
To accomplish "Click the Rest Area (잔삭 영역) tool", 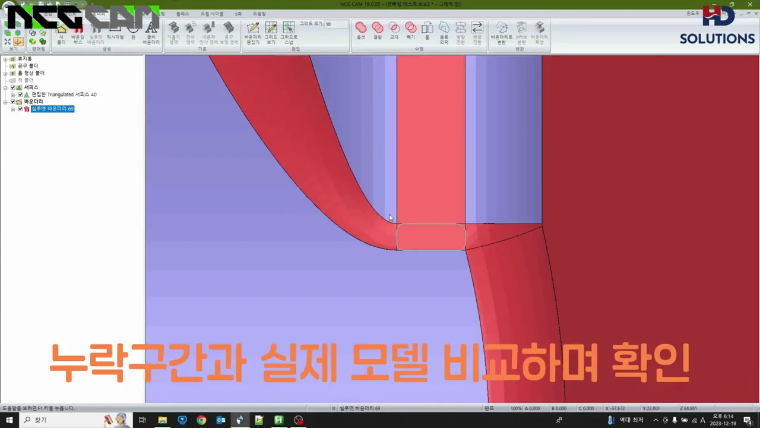I will 190,33.
